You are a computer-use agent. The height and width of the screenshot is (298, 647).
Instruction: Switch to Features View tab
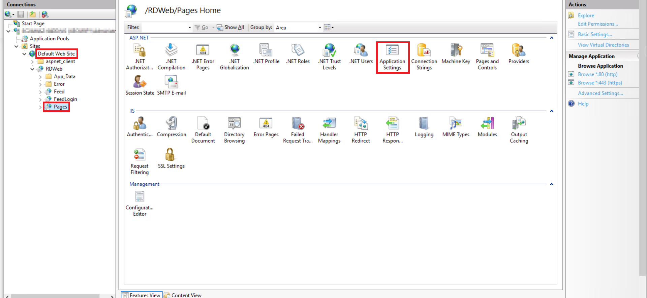coord(142,295)
